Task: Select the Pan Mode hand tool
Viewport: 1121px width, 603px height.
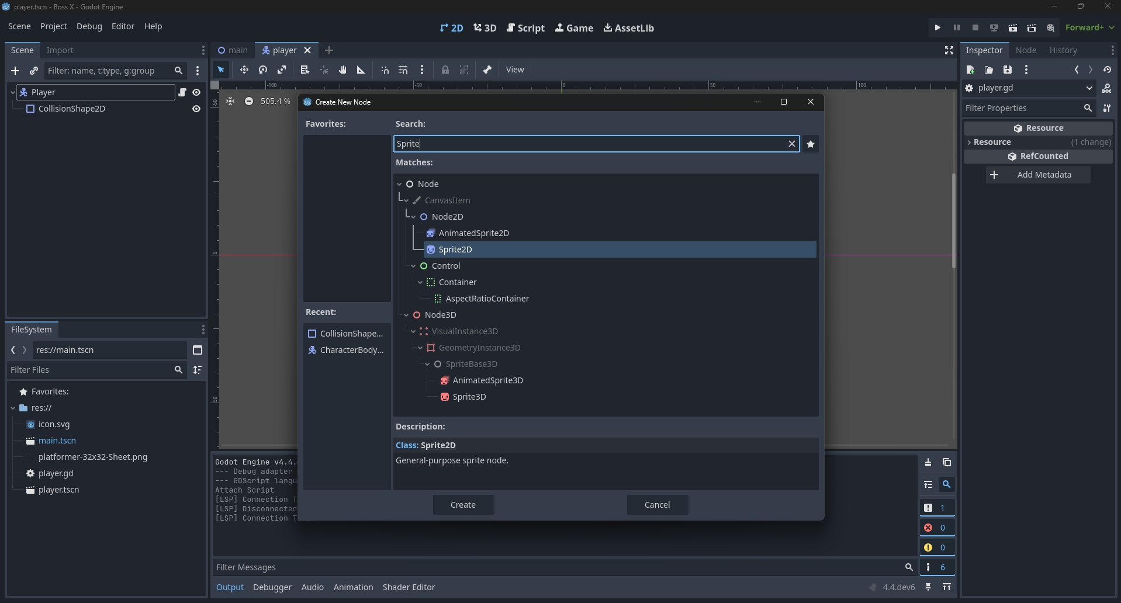Action: click(x=342, y=70)
